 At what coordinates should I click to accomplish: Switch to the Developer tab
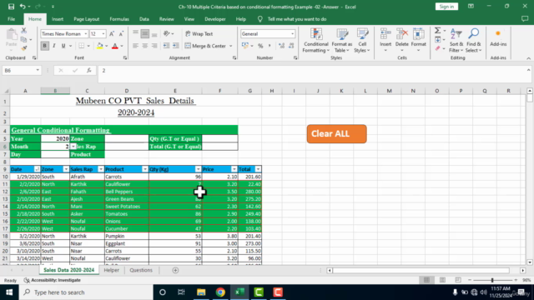coord(215,19)
